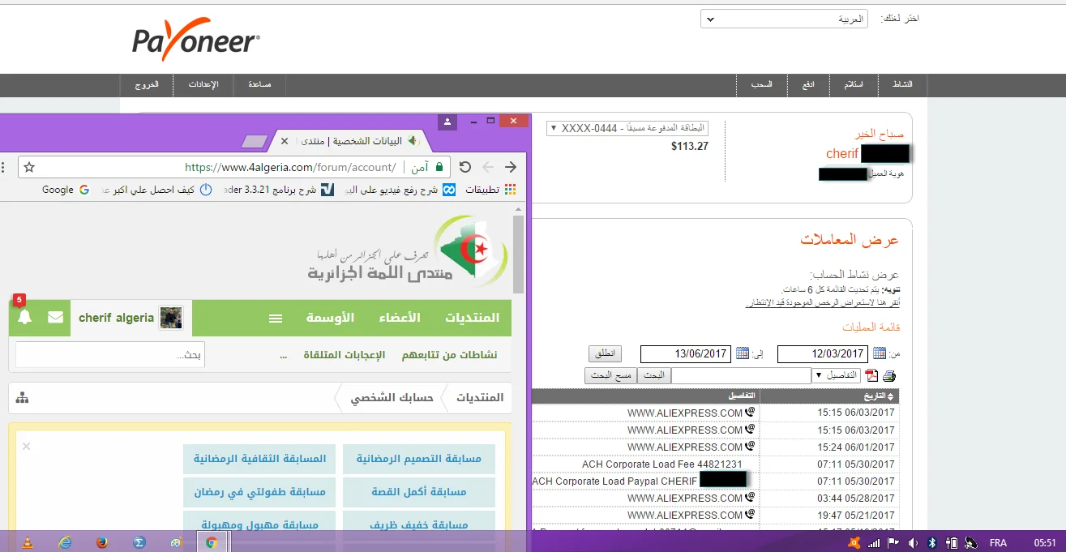Click the printer icon in Payoneer transactions

click(x=889, y=376)
